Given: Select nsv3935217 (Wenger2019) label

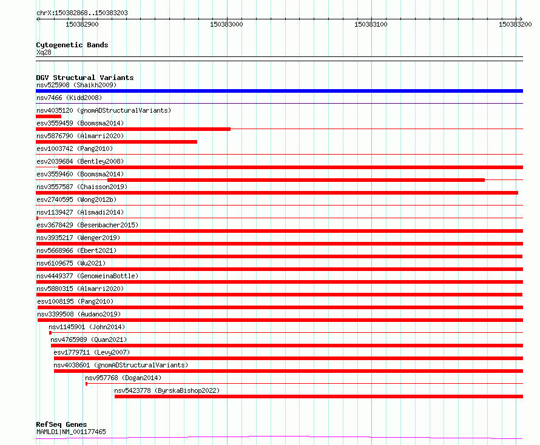Looking at the screenshot, I should tap(78, 238).
